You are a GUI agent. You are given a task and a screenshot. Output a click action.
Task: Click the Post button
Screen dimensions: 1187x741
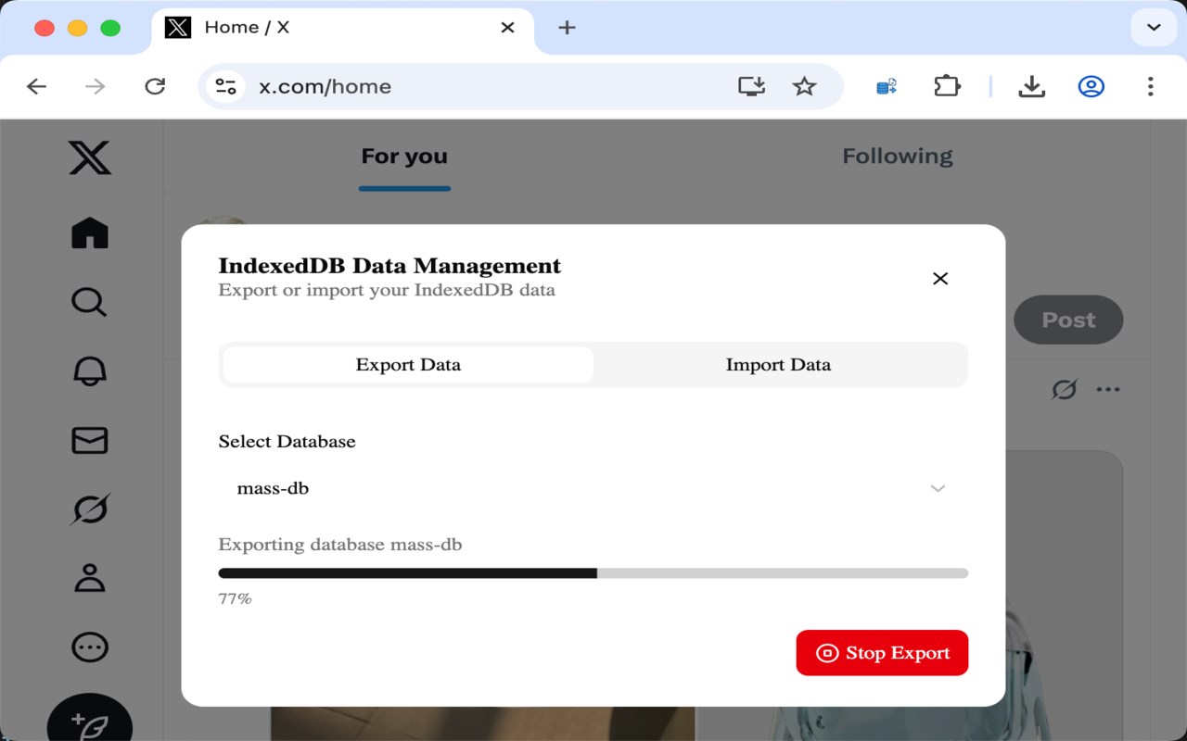pos(1068,320)
